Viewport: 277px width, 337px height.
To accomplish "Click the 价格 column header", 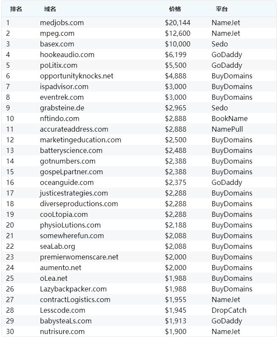I will 175,9.
